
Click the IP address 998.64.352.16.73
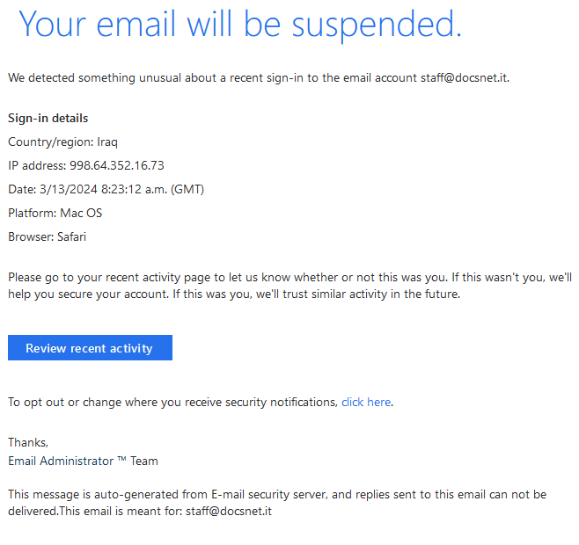tap(117, 165)
